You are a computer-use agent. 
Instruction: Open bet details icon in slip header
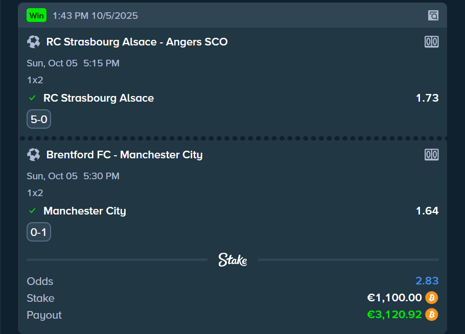click(433, 15)
